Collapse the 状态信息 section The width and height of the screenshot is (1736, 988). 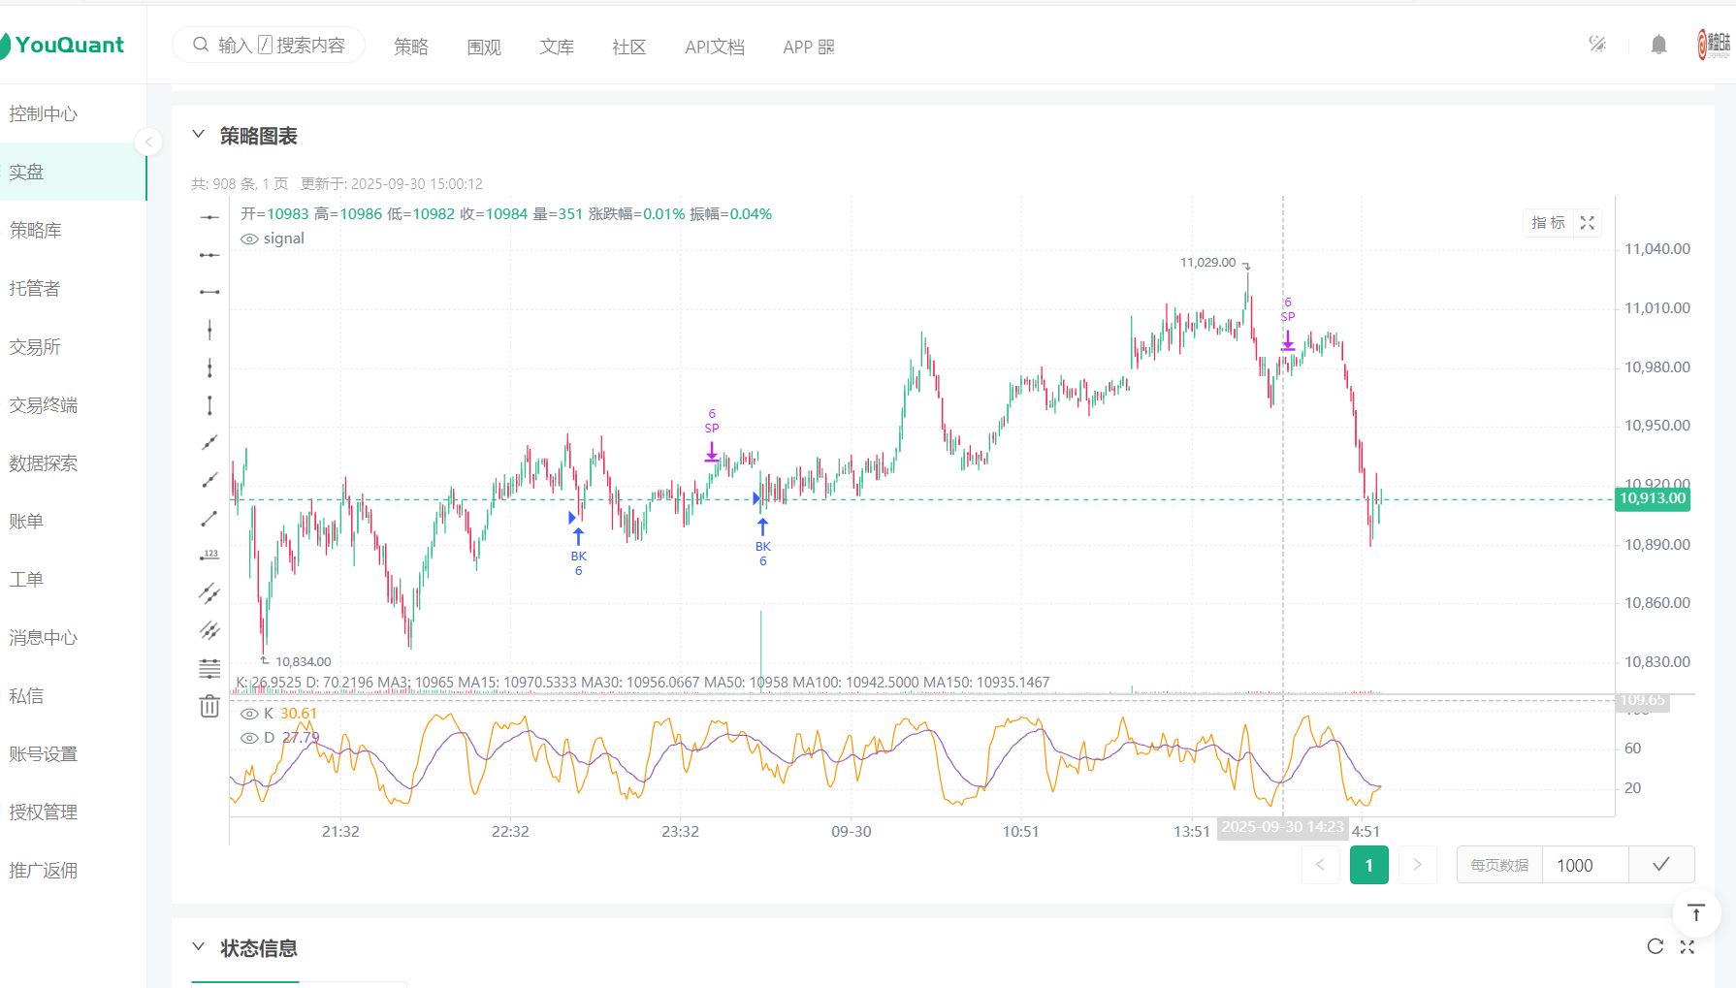(199, 947)
